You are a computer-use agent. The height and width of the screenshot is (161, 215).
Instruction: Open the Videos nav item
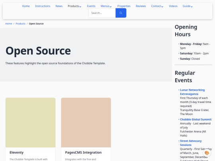pos(173,6)
